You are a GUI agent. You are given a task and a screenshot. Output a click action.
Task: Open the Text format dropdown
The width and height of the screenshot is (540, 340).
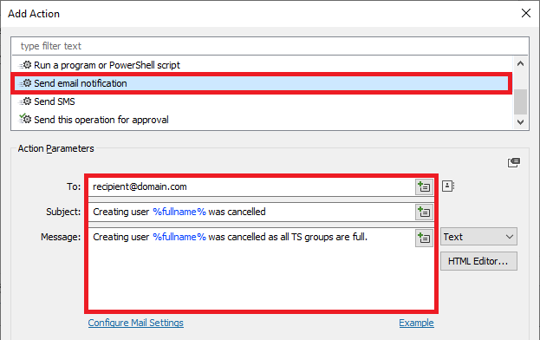478,237
